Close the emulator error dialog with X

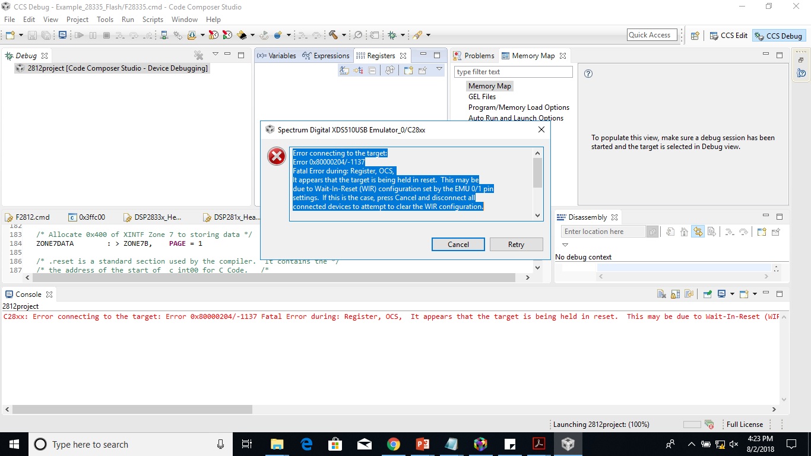click(x=541, y=129)
